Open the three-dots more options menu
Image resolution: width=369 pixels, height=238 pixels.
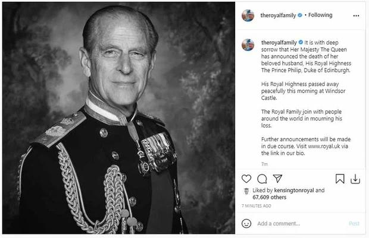[355, 15]
